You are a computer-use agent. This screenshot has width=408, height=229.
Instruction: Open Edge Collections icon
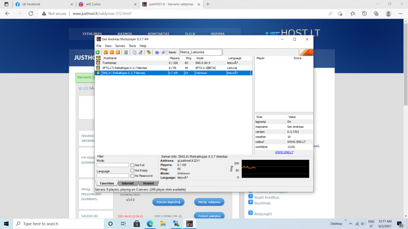[376, 13]
